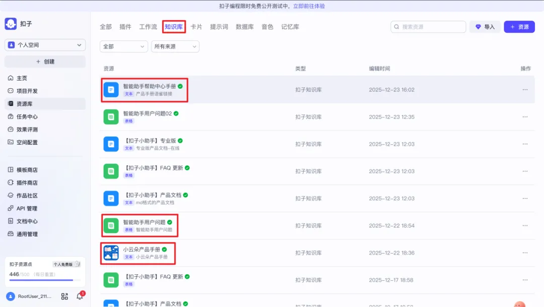This screenshot has width=544, height=307.
Task: Click edit time 2025-12-22 18:54
Action: click(392, 226)
